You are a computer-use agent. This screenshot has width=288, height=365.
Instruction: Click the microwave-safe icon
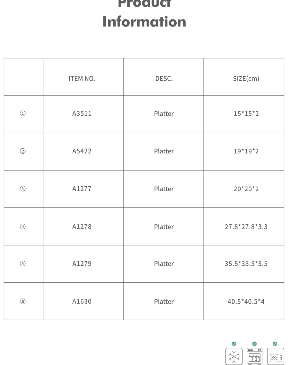pos(275,357)
